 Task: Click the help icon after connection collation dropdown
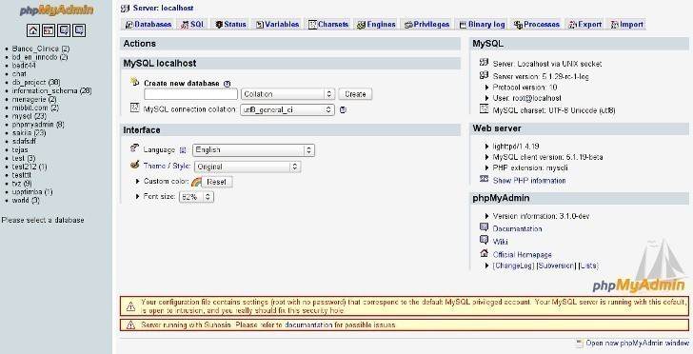click(343, 109)
